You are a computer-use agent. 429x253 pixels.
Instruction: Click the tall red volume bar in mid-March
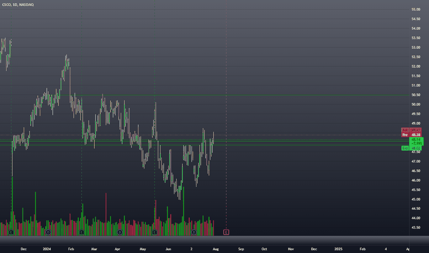[x=106, y=214]
